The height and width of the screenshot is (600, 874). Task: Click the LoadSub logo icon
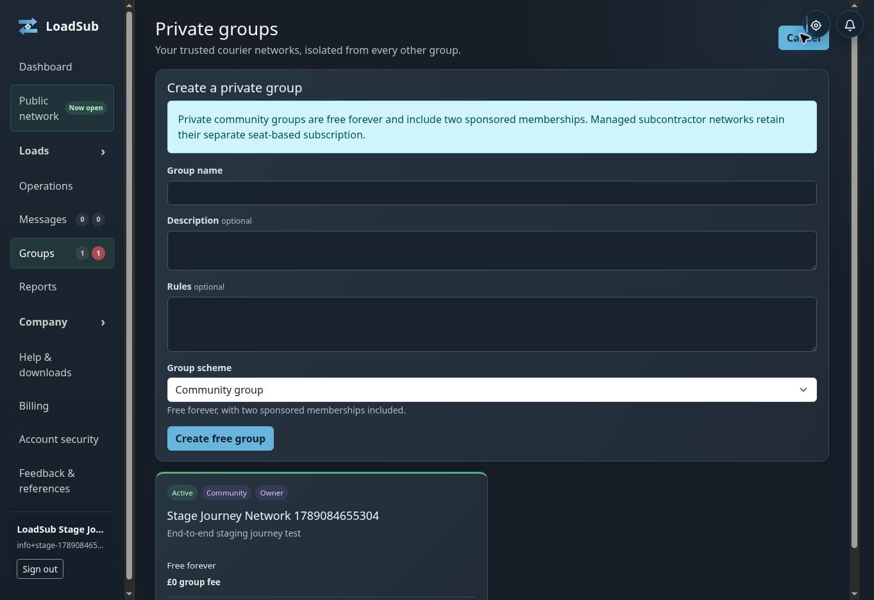point(28,26)
